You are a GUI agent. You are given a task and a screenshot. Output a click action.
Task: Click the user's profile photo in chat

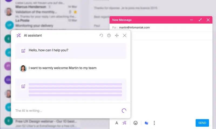[23, 69]
